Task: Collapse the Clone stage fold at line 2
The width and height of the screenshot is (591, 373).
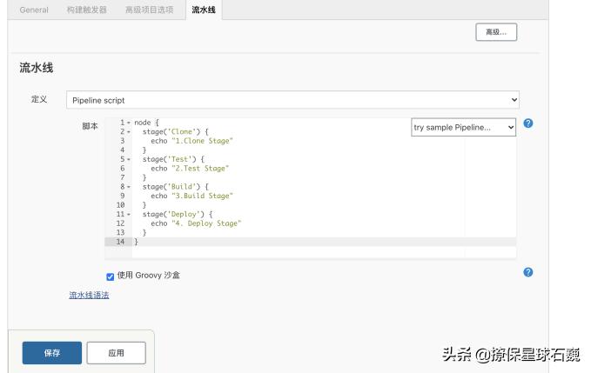Action: [x=129, y=132]
